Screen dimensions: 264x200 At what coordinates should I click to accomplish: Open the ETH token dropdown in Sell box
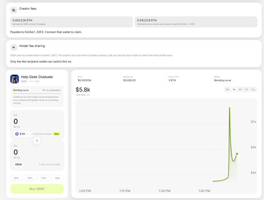coord(22,134)
